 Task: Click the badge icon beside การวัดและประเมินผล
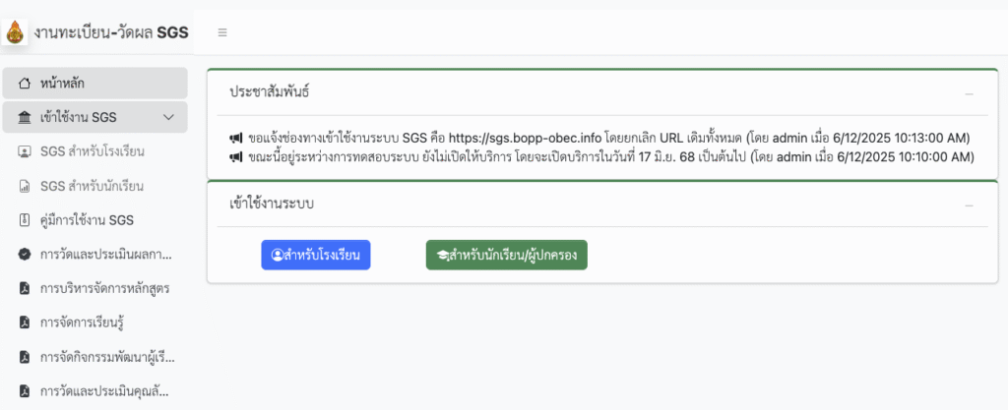pos(25,254)
